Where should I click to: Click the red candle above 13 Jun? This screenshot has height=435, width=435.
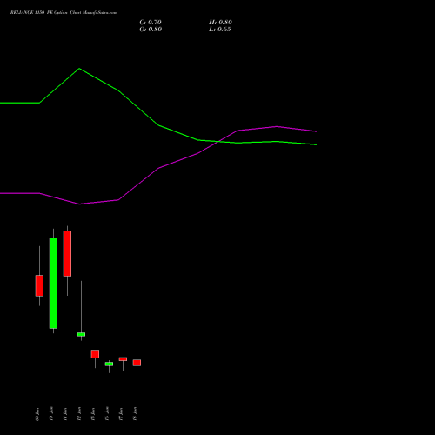[95, 354]
